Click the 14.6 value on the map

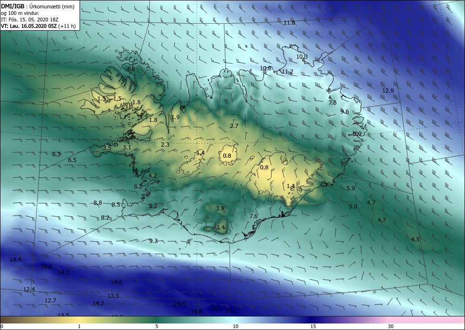pyautogui.click(x=116, y=282)
